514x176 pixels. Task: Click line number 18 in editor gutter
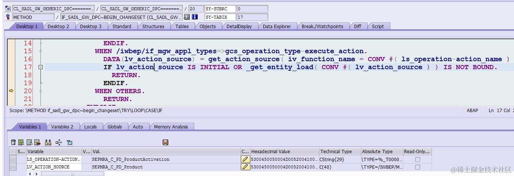click(28, 75)
